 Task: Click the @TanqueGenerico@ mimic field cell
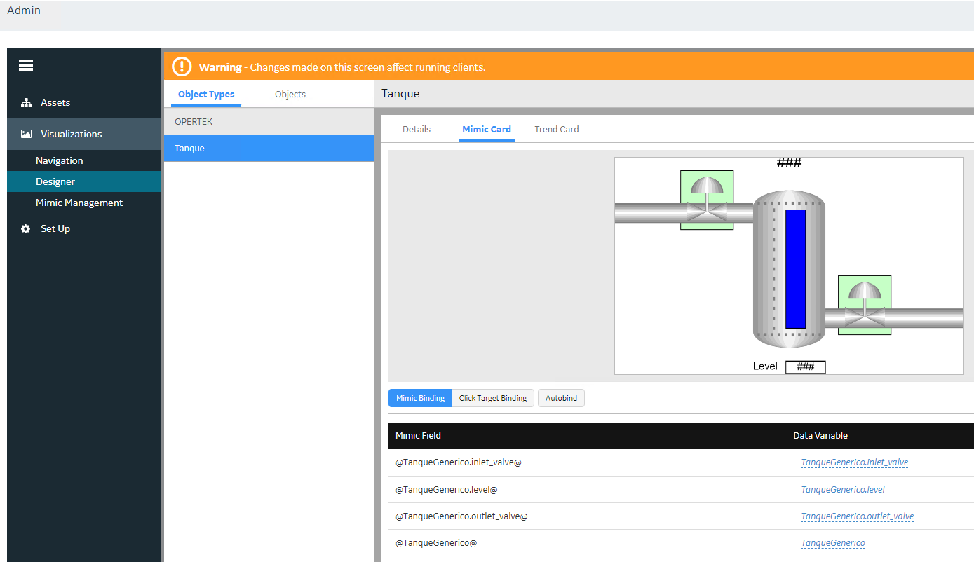[436, 542]
